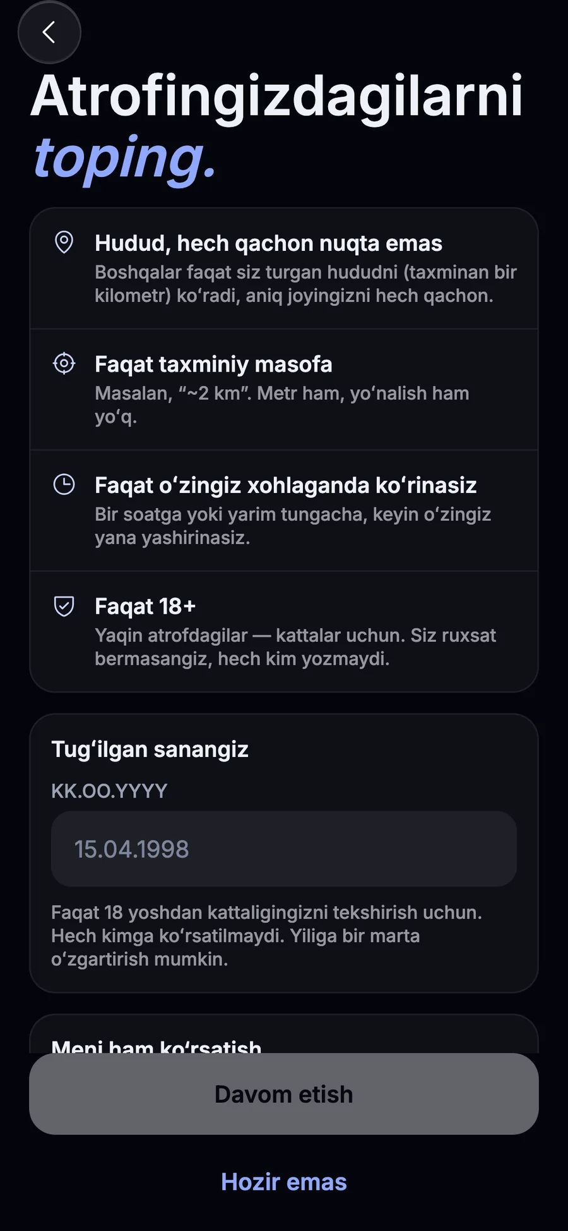Click the "Bir soatga yoki yarim tungacha" description

point(293,526)
